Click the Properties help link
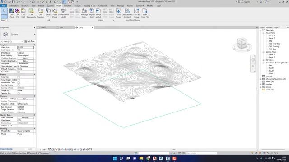 6,149
